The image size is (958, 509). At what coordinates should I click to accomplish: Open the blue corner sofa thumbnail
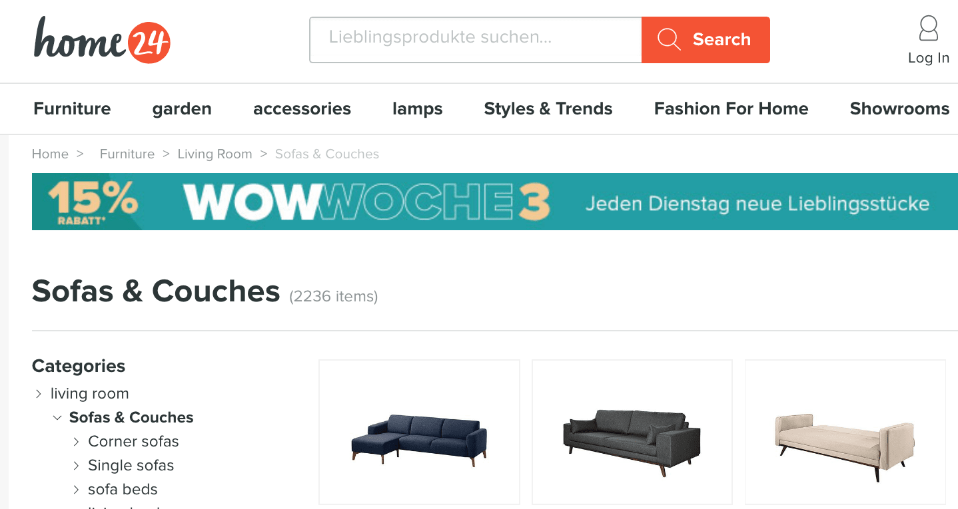(x=419, y=432)
